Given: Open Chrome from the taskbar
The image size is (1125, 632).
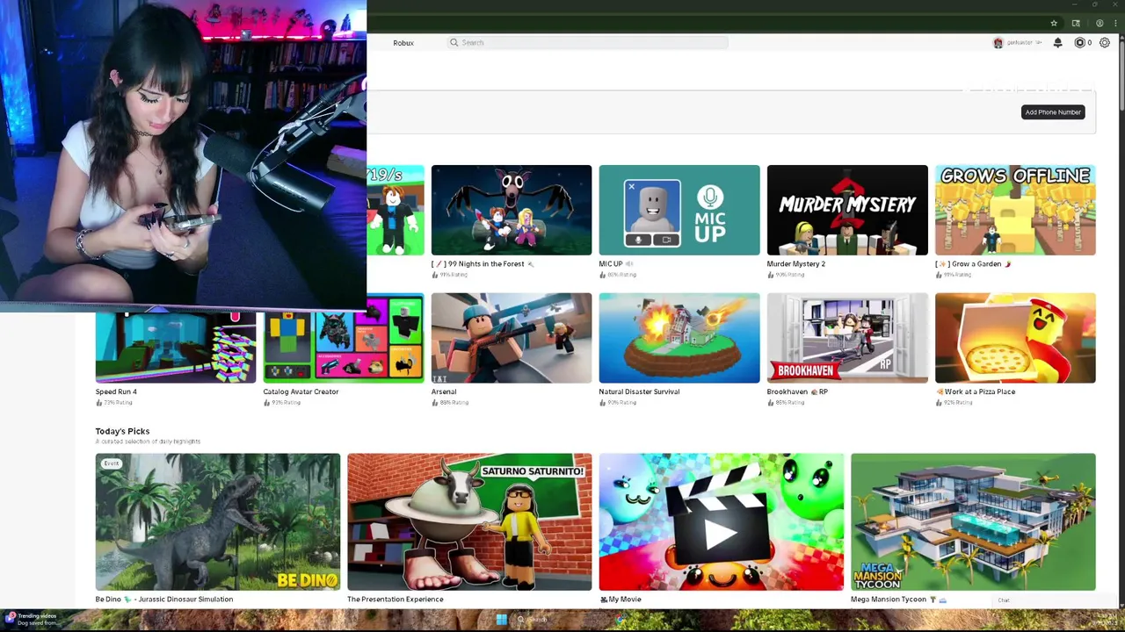Looking at the screenshot, I should 621,620.
